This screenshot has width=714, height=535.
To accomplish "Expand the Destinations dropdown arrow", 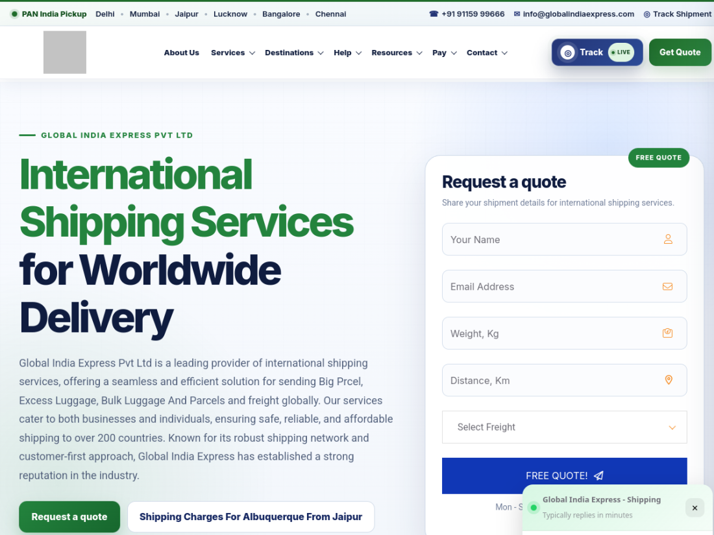I will click(x=321, y=53).
